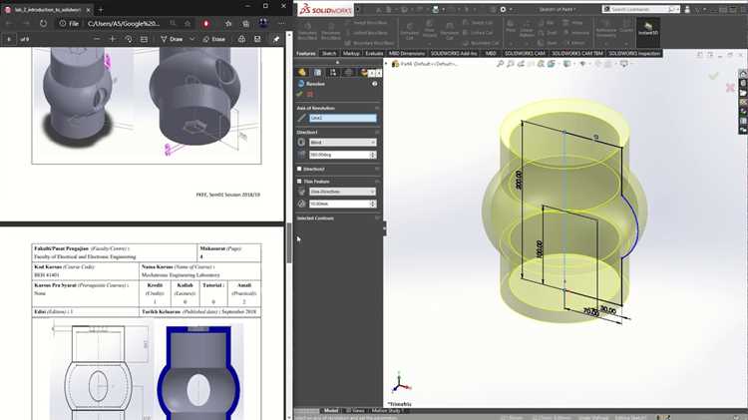Open Revolve PropertyManager help icon

click(374, 84)
